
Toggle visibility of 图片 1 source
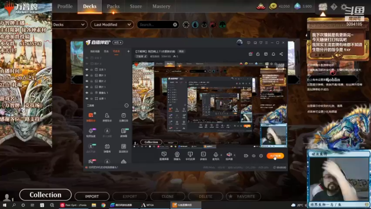tap(87, 87)
